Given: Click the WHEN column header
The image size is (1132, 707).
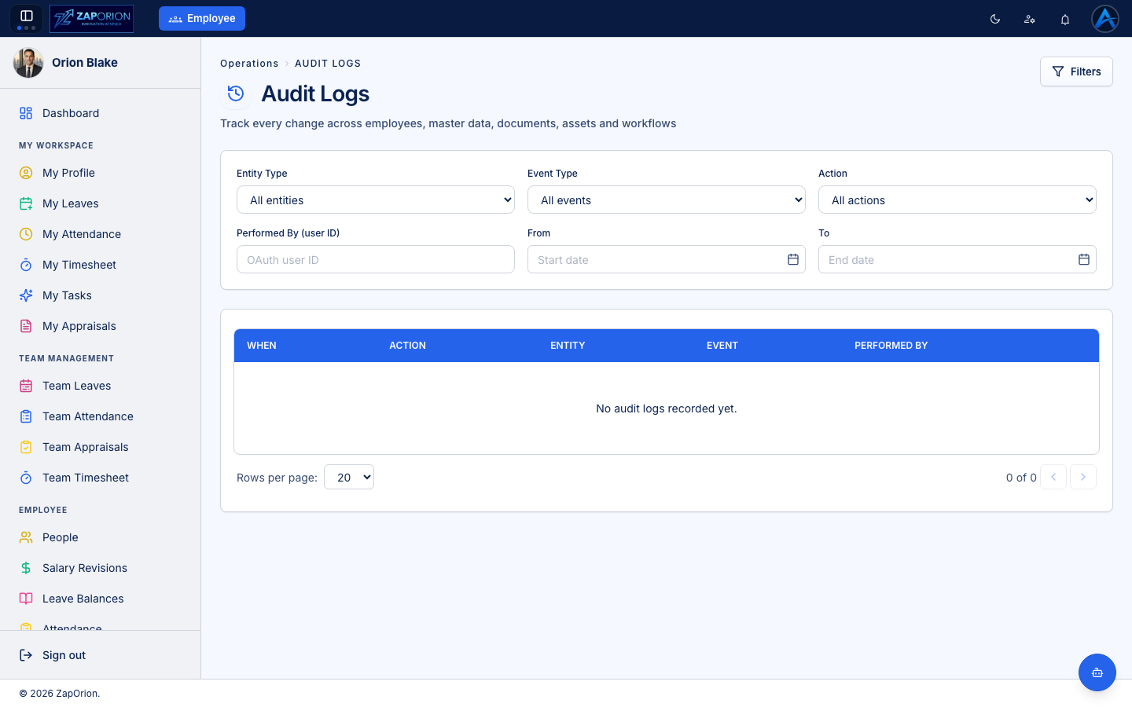Looking at the screenshot, I should click(x=262, y=346).
